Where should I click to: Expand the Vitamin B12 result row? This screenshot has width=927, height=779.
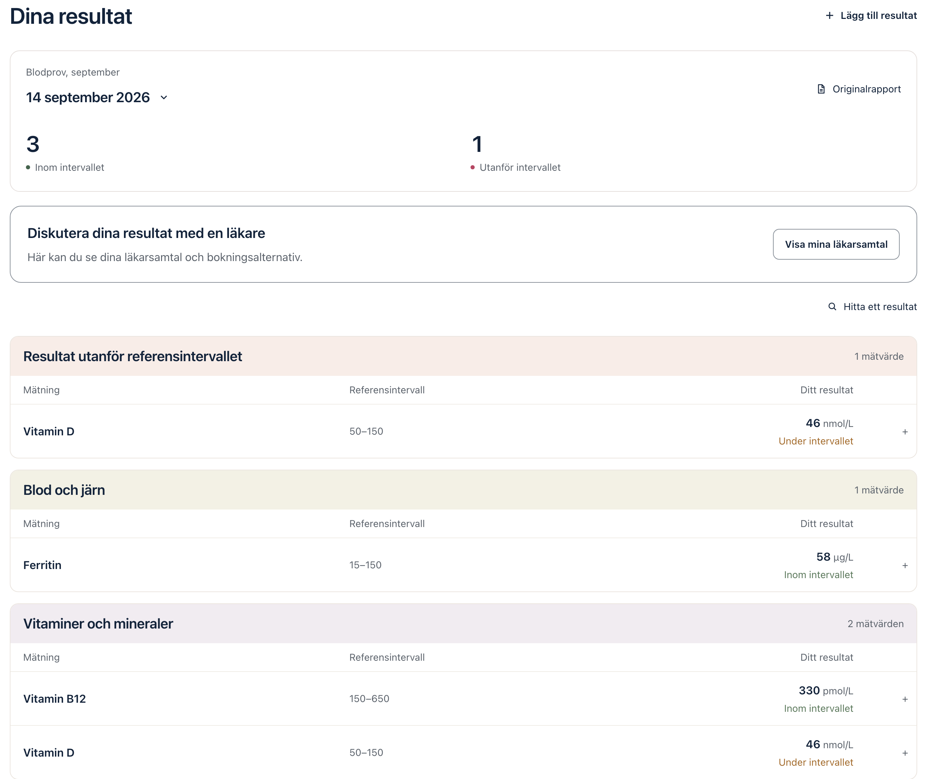coord(905,700)
